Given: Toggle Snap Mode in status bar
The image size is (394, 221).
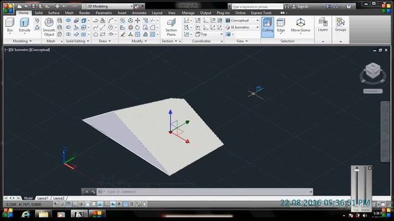Looking at the screenshot, I should tap(62, 204).
